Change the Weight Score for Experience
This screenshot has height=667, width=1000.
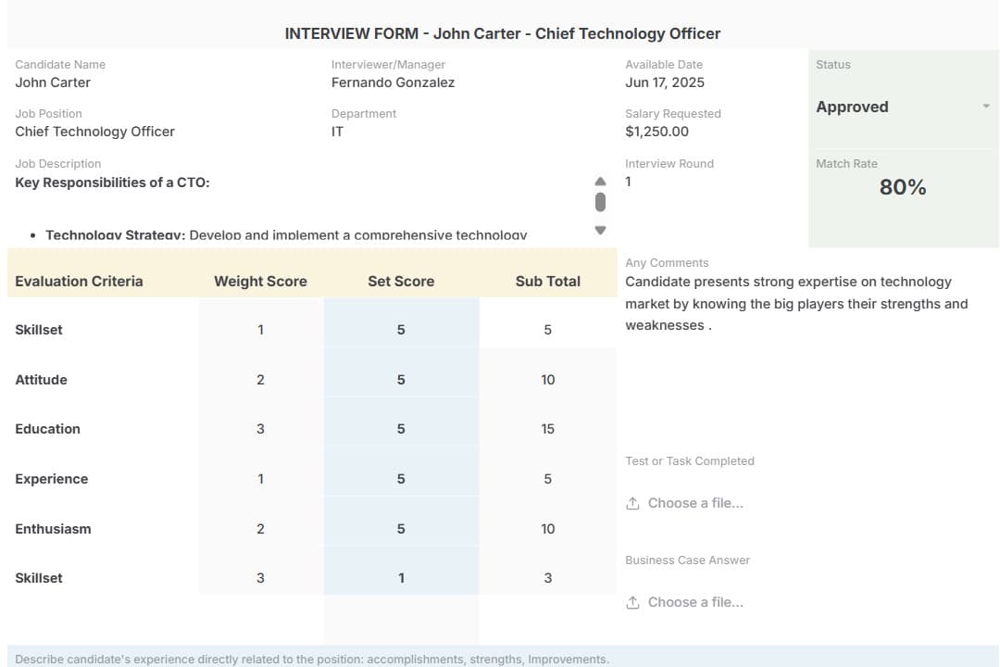260,479
